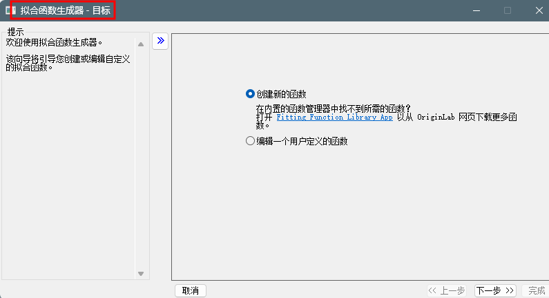Click the hint panel scrollbar track
The width and height of the screenshot is (549, 298).
[140, 159]
